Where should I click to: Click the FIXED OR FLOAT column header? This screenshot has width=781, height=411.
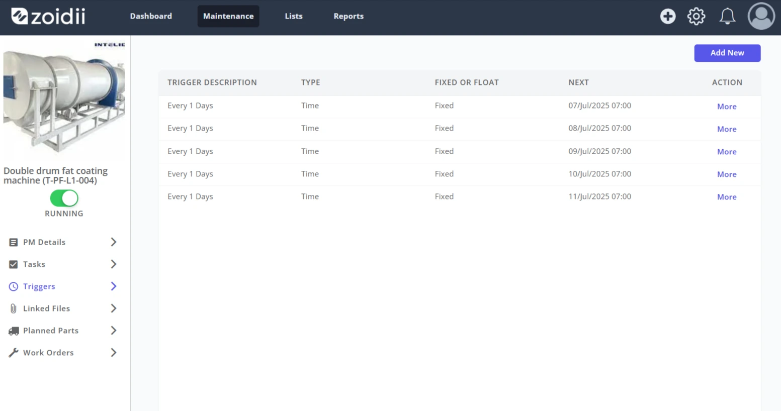click(x=467, y=82)
